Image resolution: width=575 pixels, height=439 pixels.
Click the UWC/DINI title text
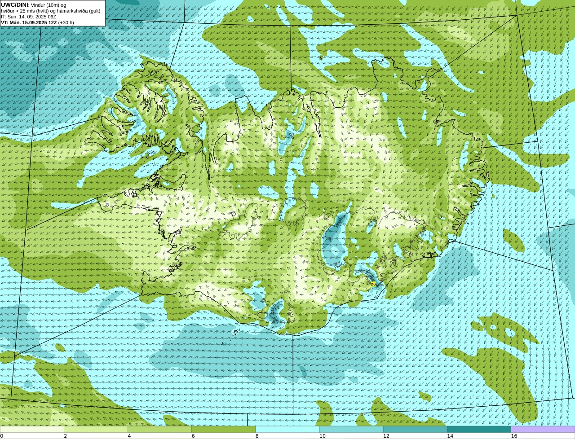pos(14,5)
